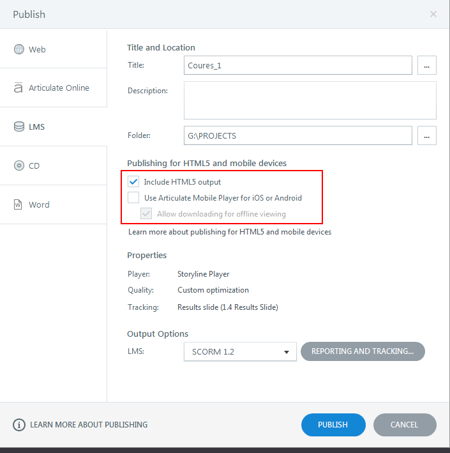
Task: Click the Reporting and Tracking button
Action: 363,351
